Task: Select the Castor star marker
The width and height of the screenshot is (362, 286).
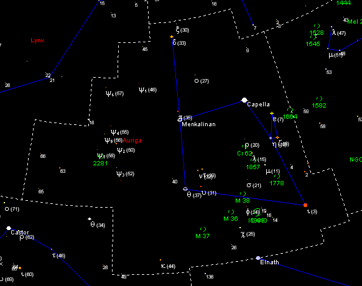Action: [9, 228]
